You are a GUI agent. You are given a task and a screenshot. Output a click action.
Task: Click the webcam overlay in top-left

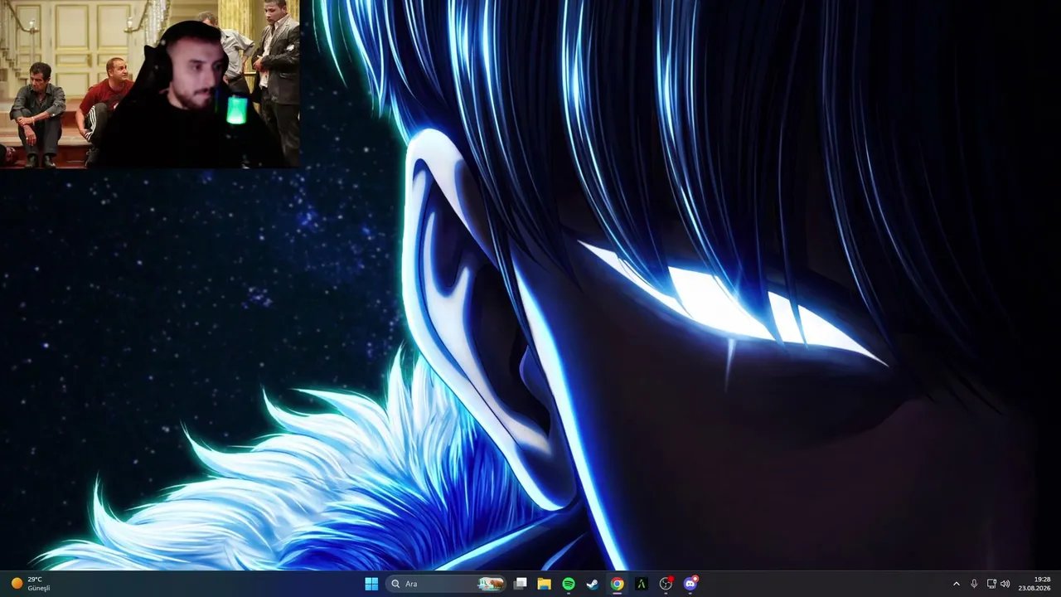(150, 84)
